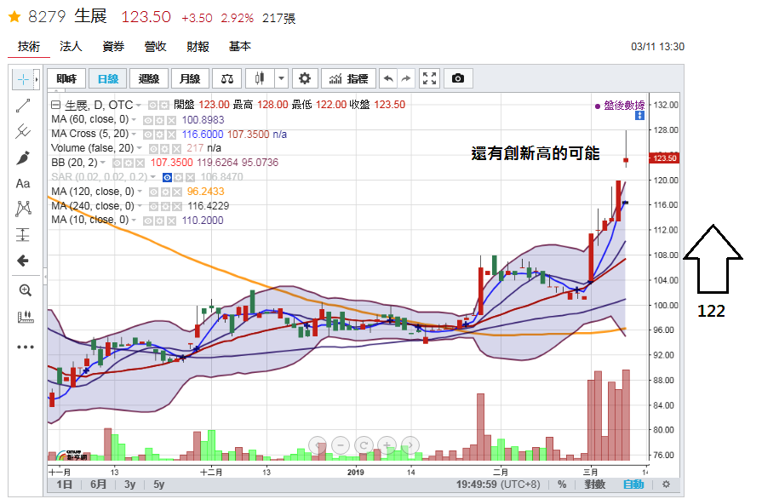Expand the cursor tool flyout arrow

(36, 79)
